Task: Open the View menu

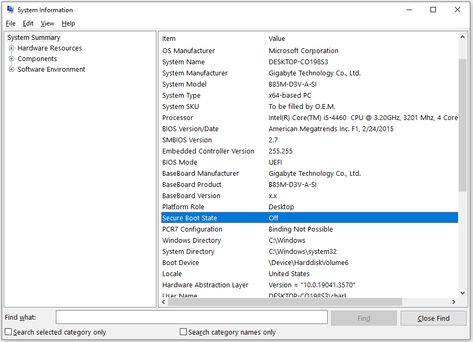Action: pos(47,23)
